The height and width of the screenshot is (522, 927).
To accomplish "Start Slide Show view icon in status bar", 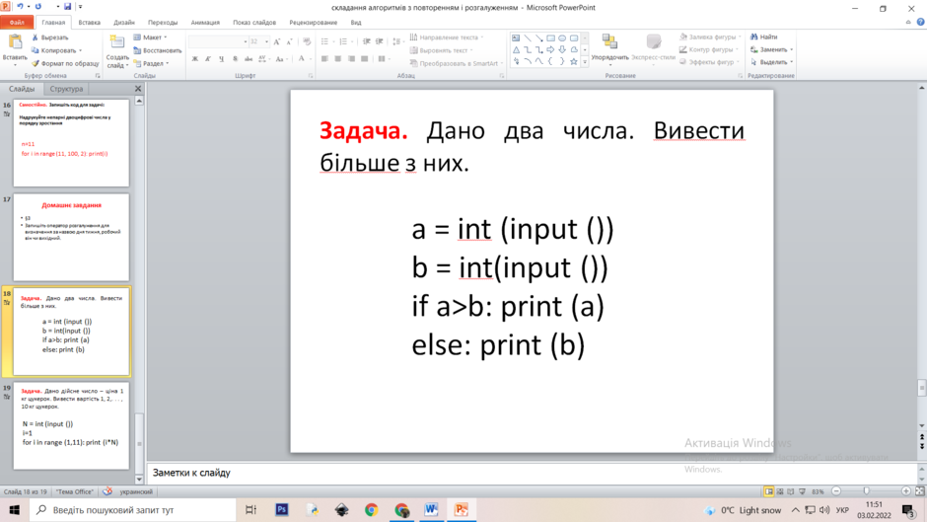I will (x=803, y=491).
